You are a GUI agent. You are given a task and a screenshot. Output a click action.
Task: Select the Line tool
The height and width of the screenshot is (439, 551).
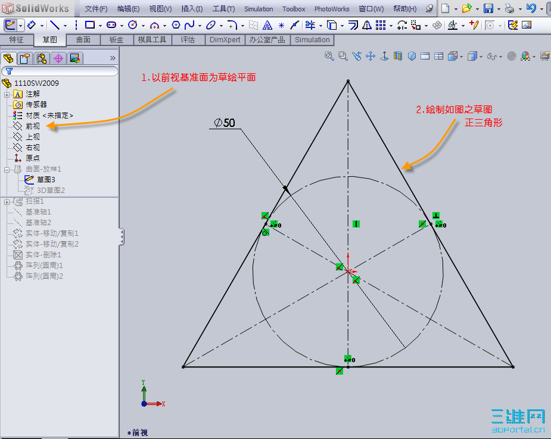point(54,25)
